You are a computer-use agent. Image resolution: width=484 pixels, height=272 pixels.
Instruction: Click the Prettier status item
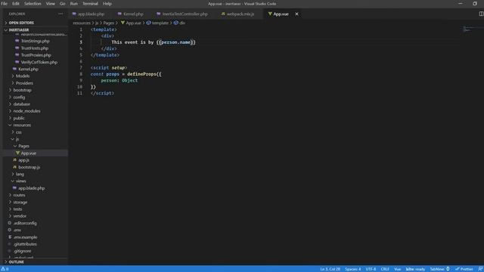coord(464,269)
